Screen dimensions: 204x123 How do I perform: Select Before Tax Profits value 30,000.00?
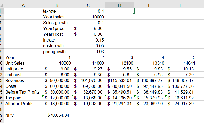[57, 92]
